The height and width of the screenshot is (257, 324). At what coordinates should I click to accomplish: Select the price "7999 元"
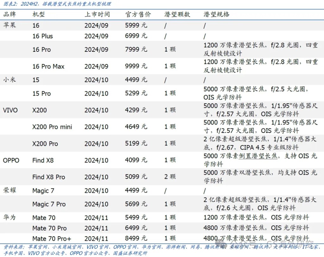pyautogui.click(x=136, y=49)
